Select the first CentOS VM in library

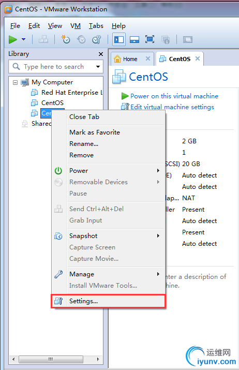point(52,103)
